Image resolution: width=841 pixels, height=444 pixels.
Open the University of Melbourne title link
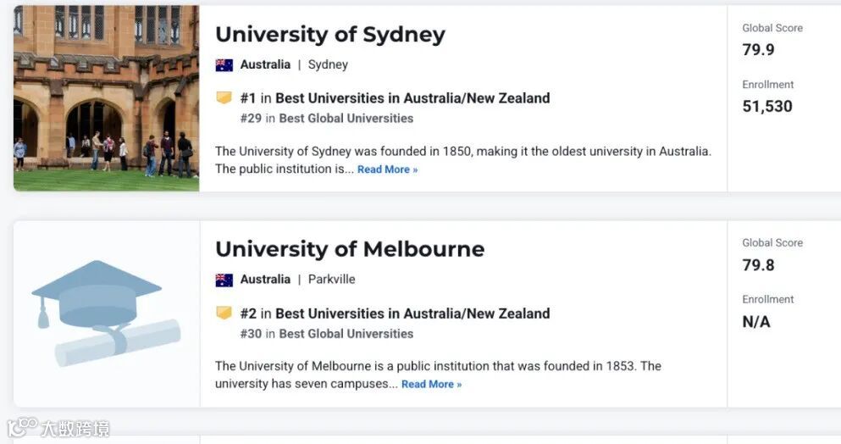[350, 249]
